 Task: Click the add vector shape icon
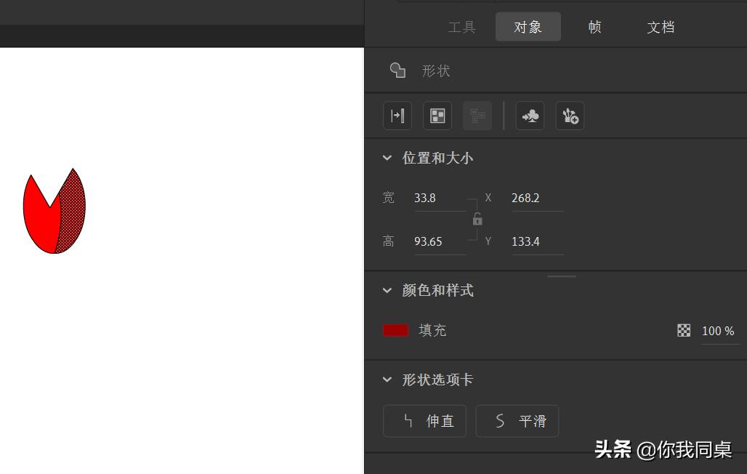(x=570, y=116)
